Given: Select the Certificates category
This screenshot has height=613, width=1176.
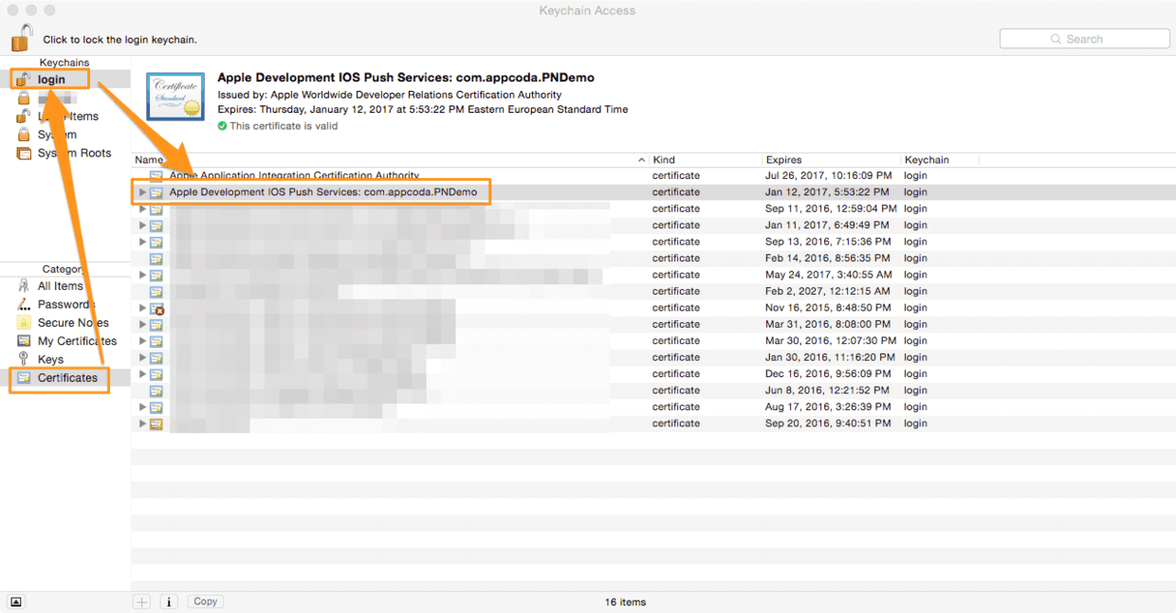Looking at the screenshot, I should click(x=67, y=377).
